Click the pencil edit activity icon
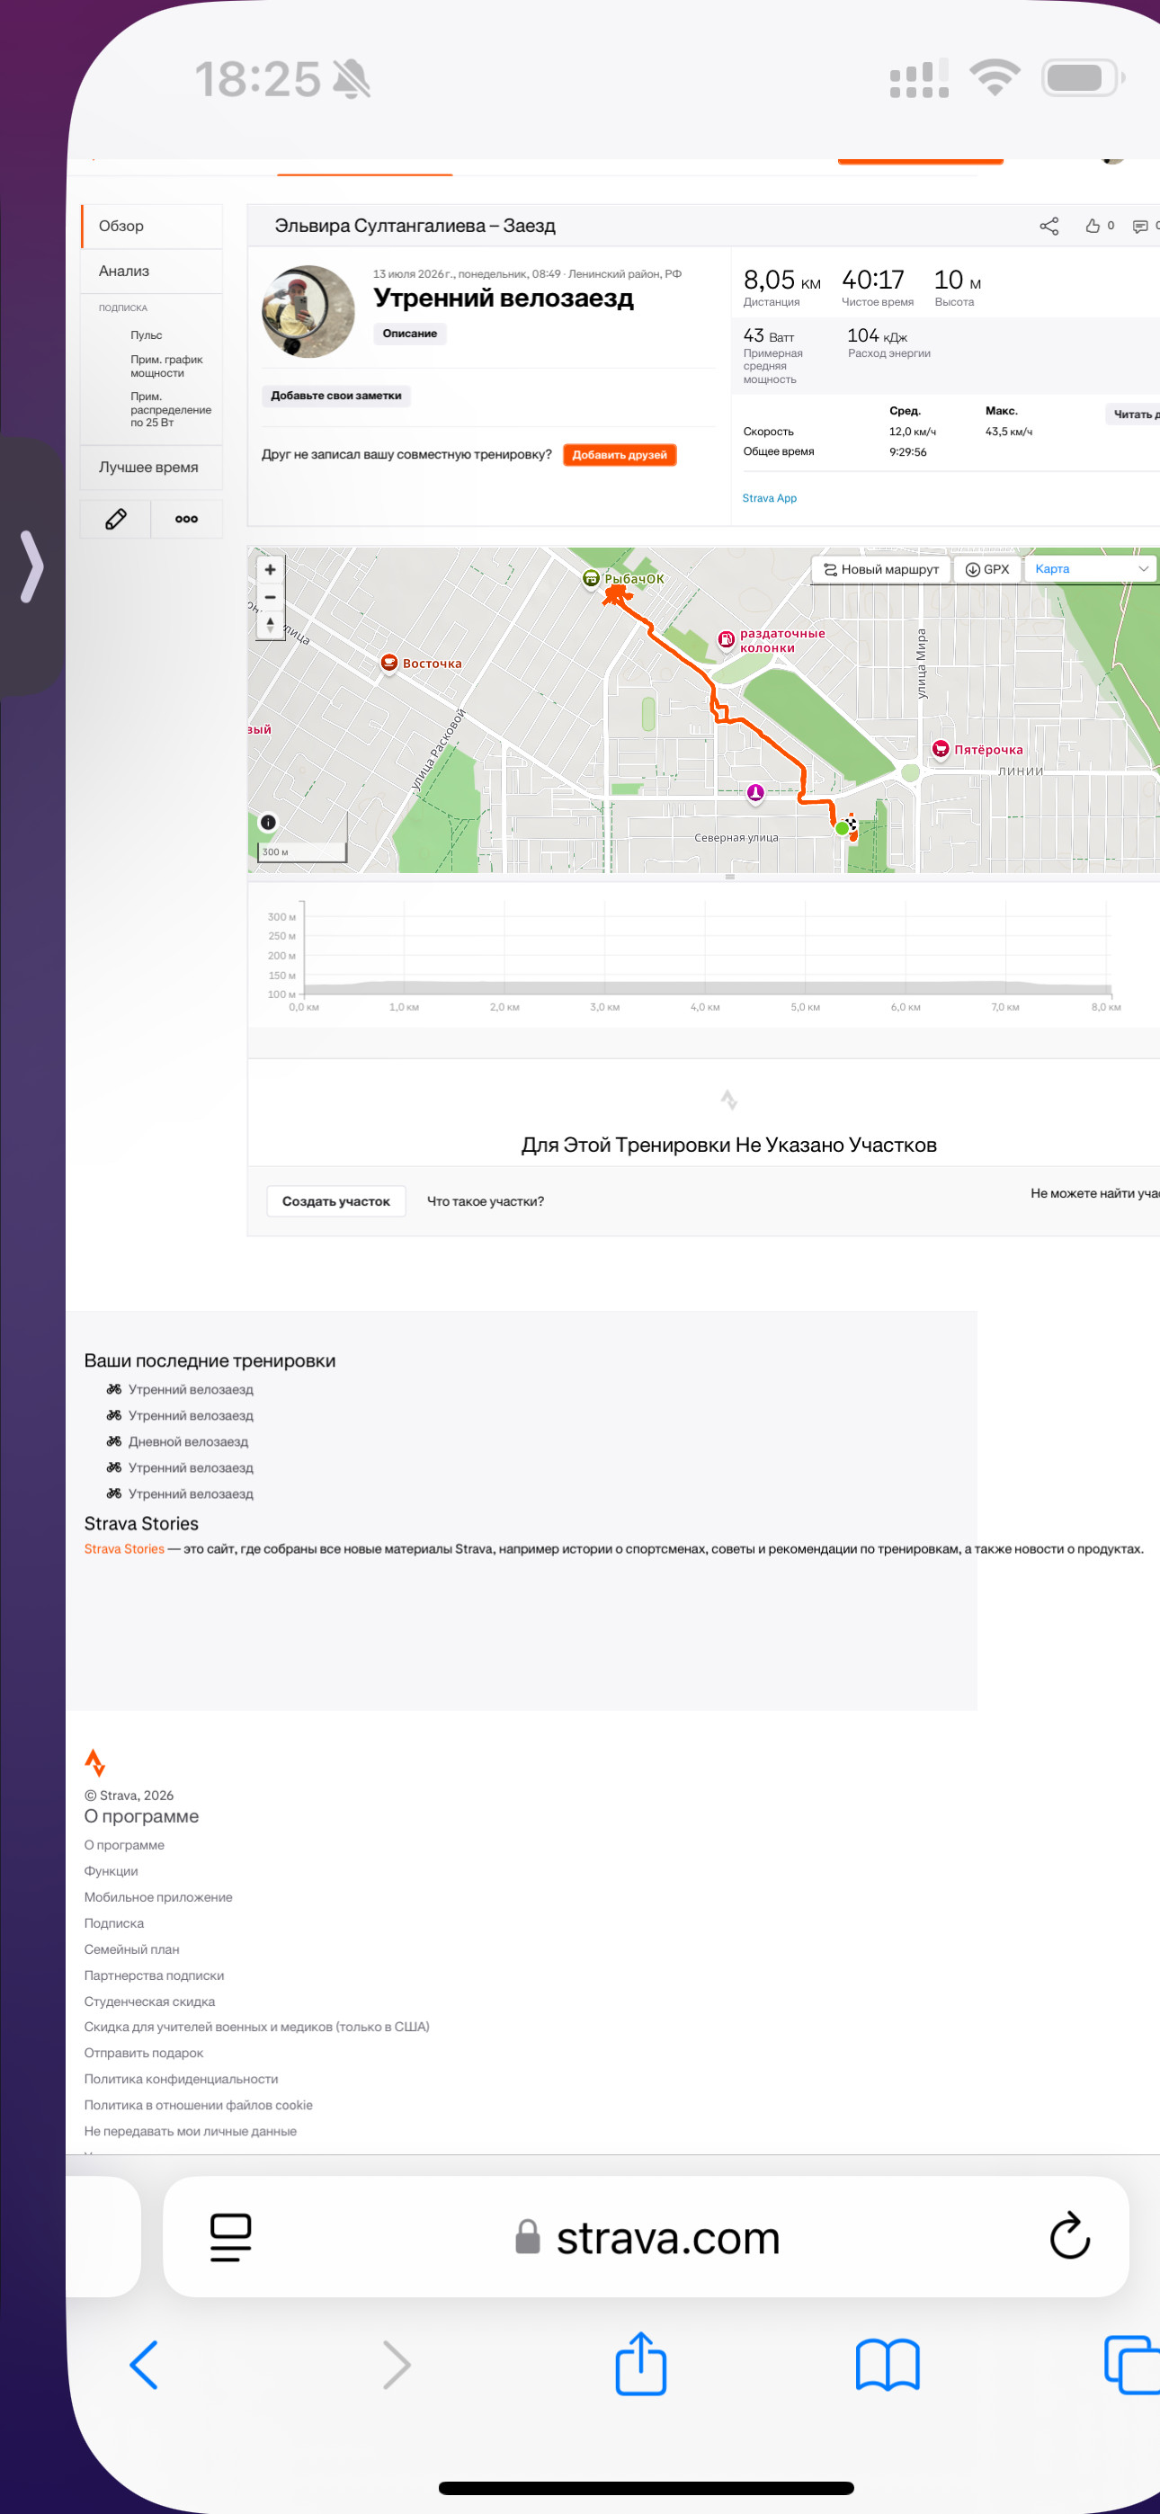 pyautogui.click(x=115, y=519)
